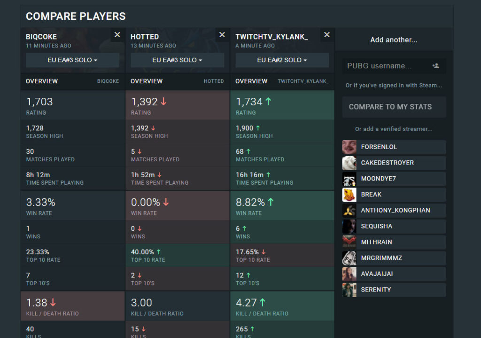Expand HOTTED's EU EA#3 SOLO selector
Image resolution: width=481 pixels, height=338 pixels.
tap(177, 60)
